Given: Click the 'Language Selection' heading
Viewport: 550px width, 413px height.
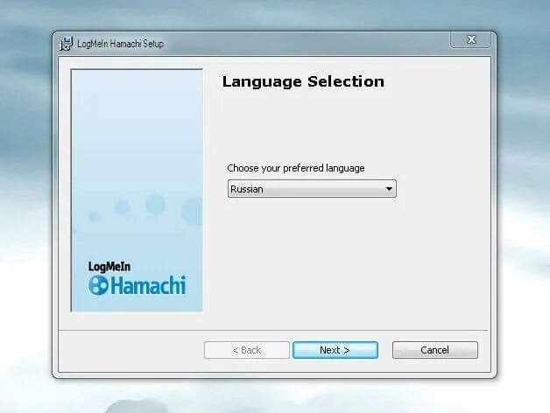Looking at the screenshot, I should click(303, 81).
